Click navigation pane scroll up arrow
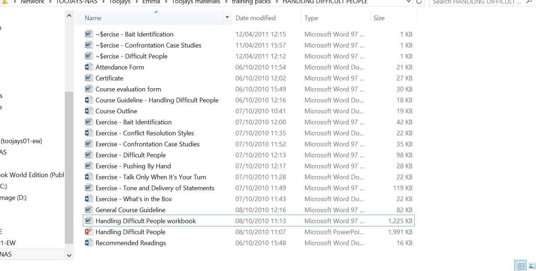Image resolution: width=536 pixels, height=271 pixels. click(x=69, y=15)
